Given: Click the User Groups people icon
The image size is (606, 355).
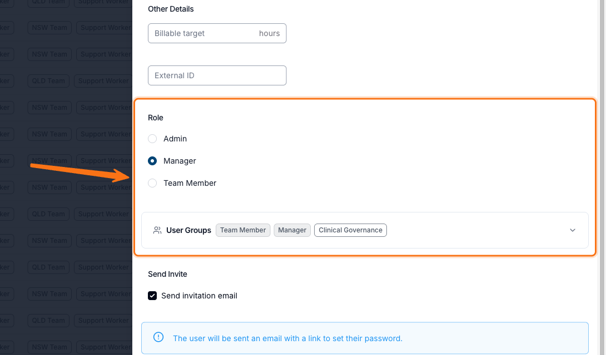Looking at the screenshot, I should click(x=157, y=230).
